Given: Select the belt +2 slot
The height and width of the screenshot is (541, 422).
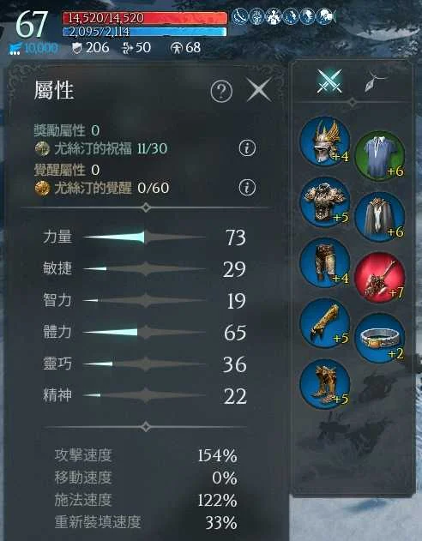Looking at the screenshot, I should [380, 338].
